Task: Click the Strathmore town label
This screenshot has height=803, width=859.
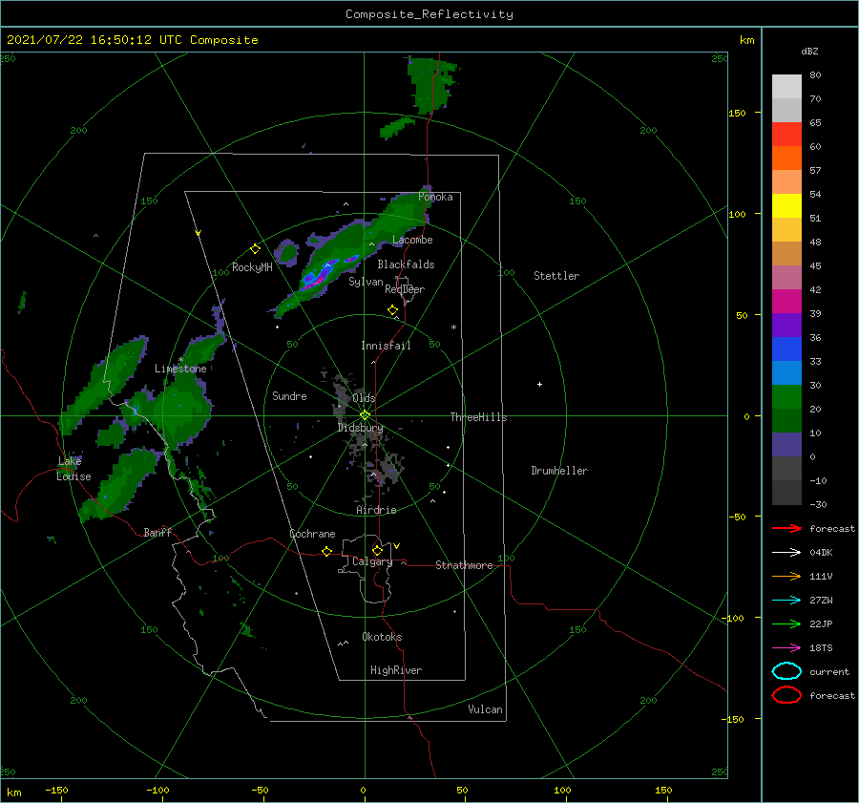Action: pyautogui.click(x=465, y=565)
